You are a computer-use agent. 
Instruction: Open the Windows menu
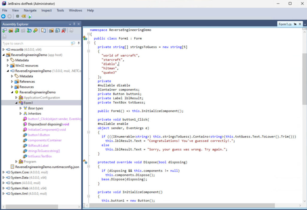point(75,10)
